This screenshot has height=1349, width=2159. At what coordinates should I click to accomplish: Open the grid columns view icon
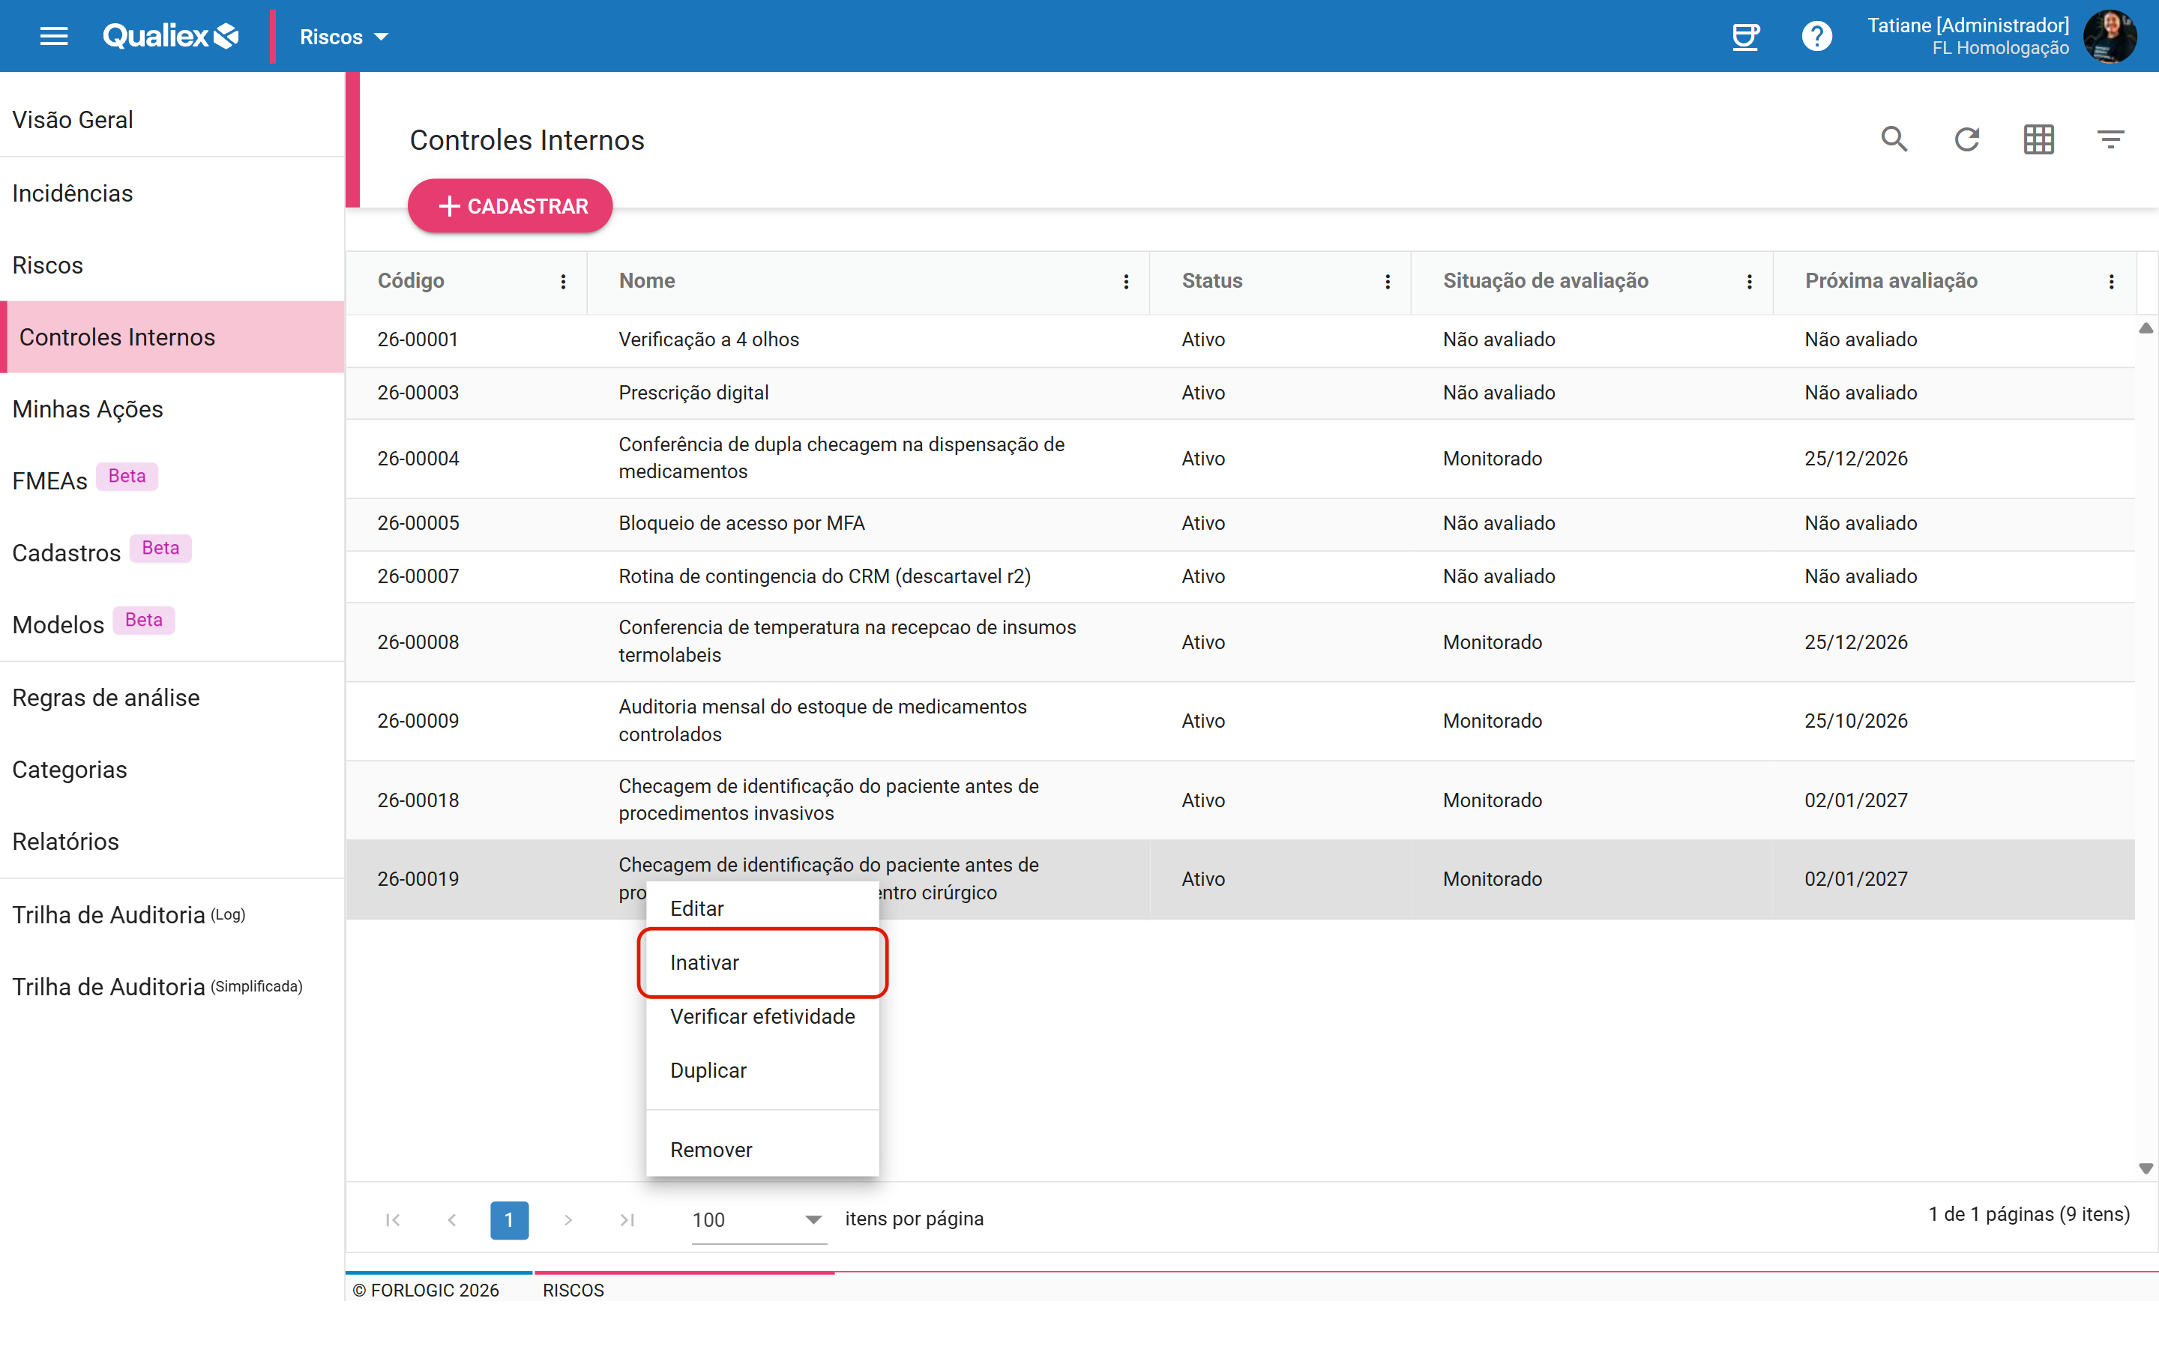coord(2038,139)
